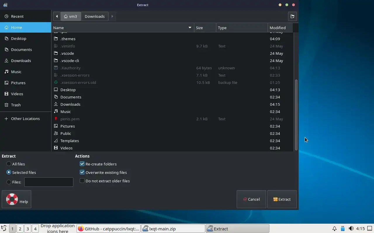This screenshot has height=233, width=374.
Task: Click the show desktop icon in tray
Action: 370,229
